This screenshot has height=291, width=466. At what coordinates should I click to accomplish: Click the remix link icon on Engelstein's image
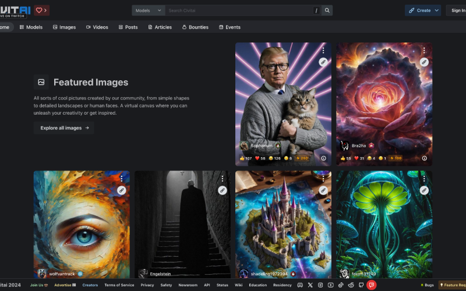point(223,190)
